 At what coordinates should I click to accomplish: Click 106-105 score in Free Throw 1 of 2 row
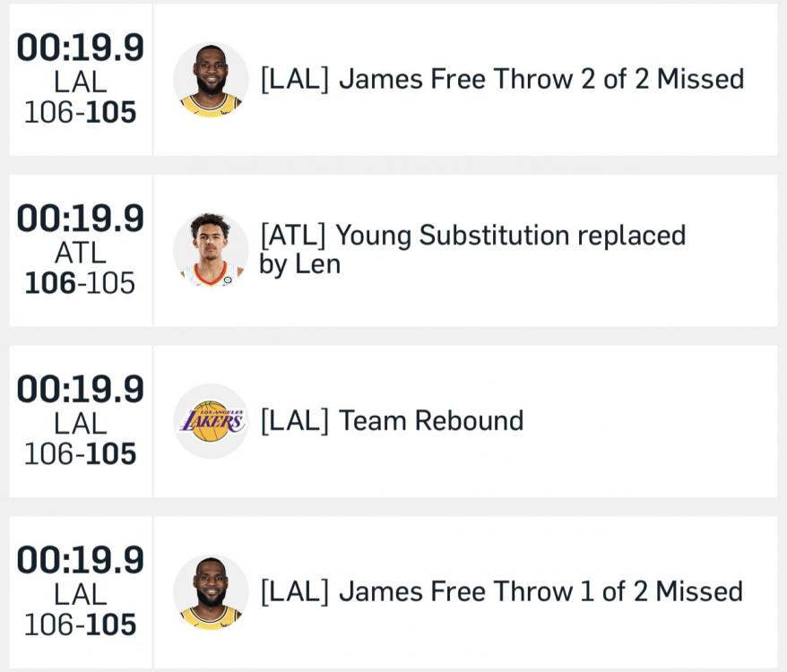click(80, 624)
